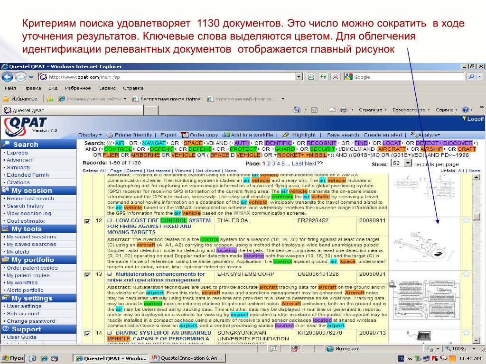Add to favorites bar star icon

(49, 99)
